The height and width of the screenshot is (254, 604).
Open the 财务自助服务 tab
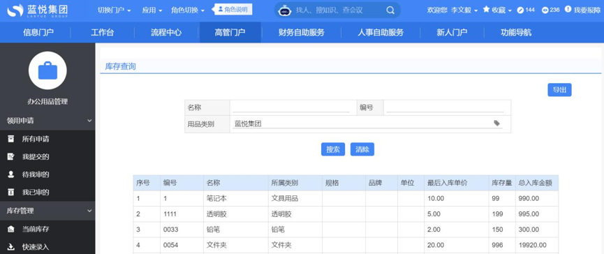pos(301,32)
